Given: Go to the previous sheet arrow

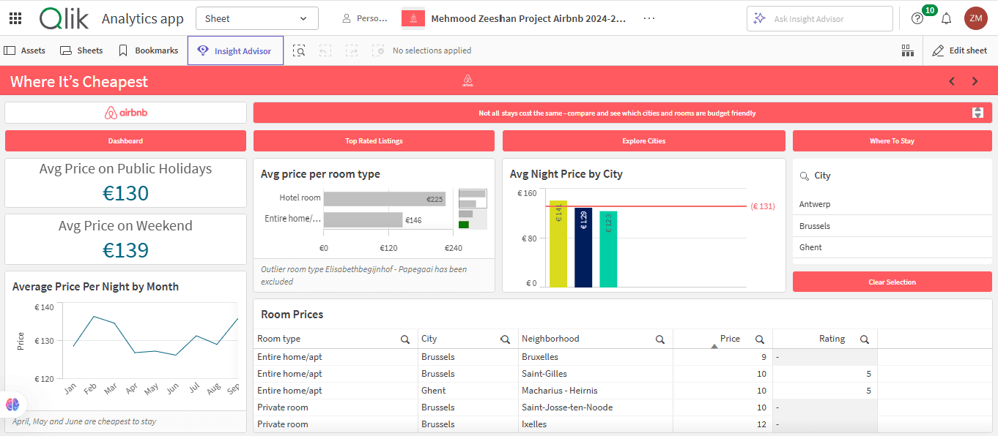Looking at the screenshot, I should (x=952, y=81).
